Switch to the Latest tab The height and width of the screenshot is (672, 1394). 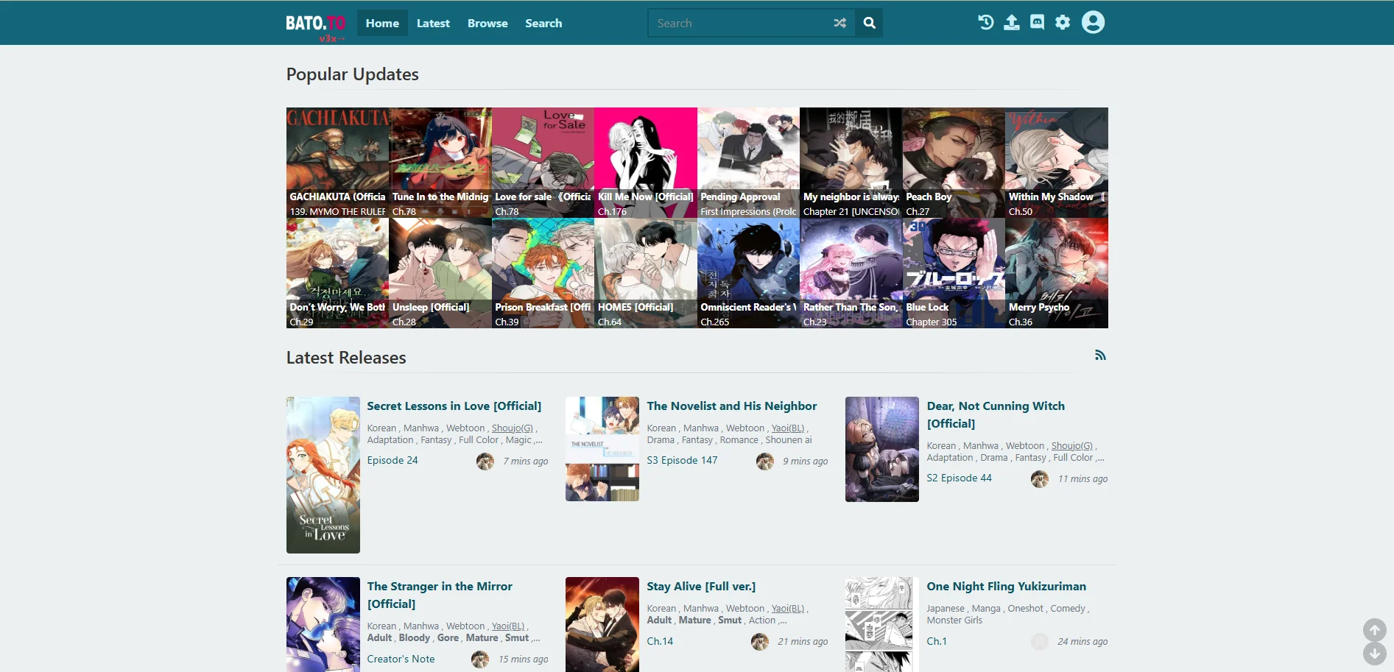(433, 23)
